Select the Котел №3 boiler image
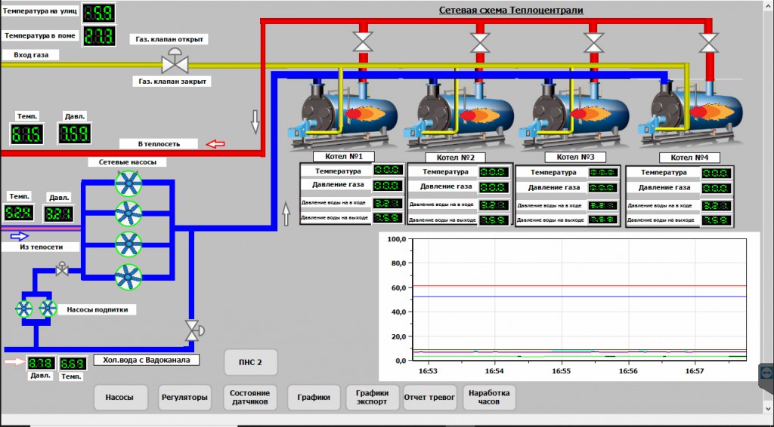This screenshot has height=427, width=774. tap(575, 114)
